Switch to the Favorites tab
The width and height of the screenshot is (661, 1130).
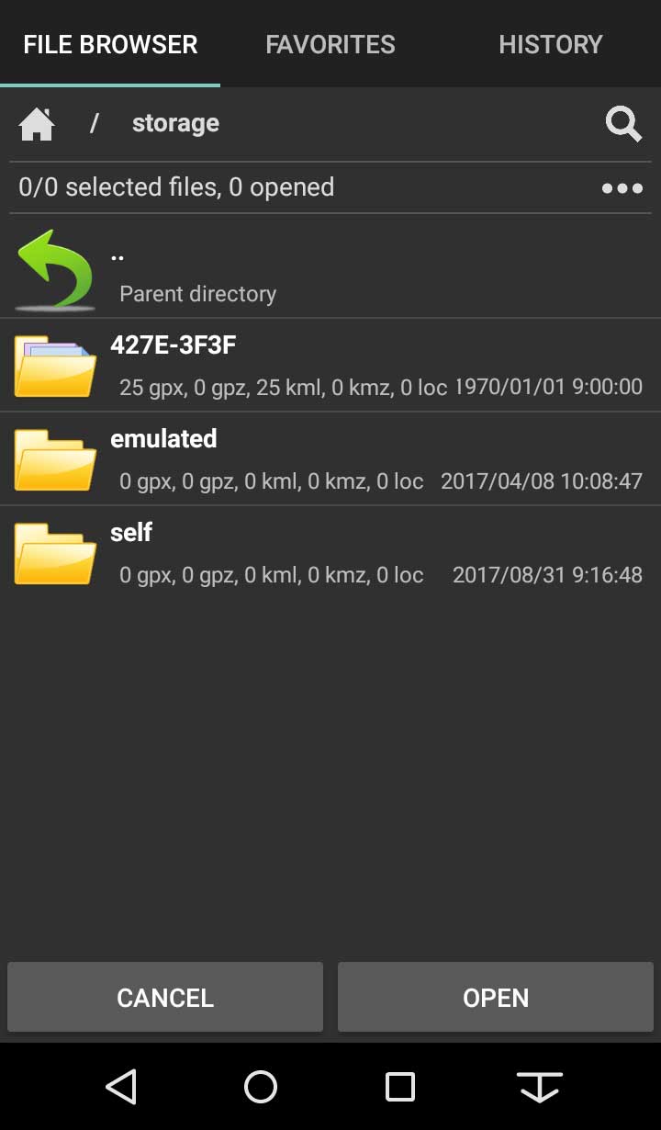click(x=330, y=44)
